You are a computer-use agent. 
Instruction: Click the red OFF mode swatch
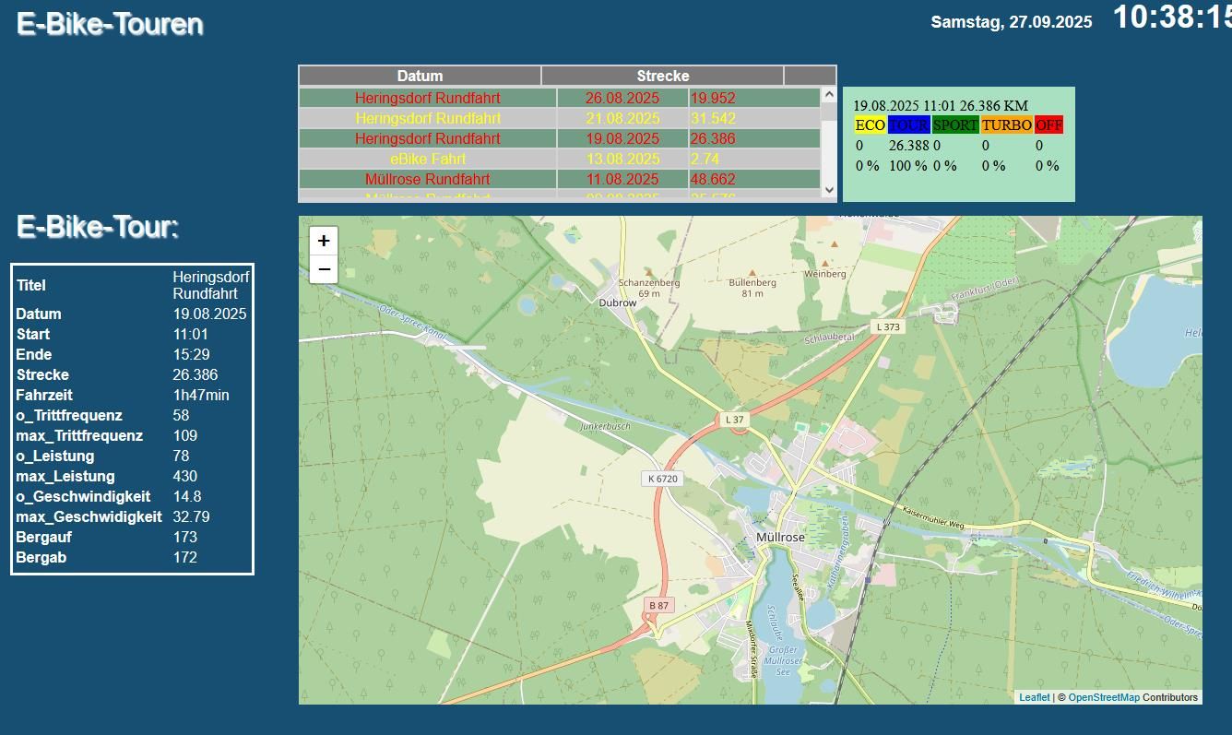1048,124
